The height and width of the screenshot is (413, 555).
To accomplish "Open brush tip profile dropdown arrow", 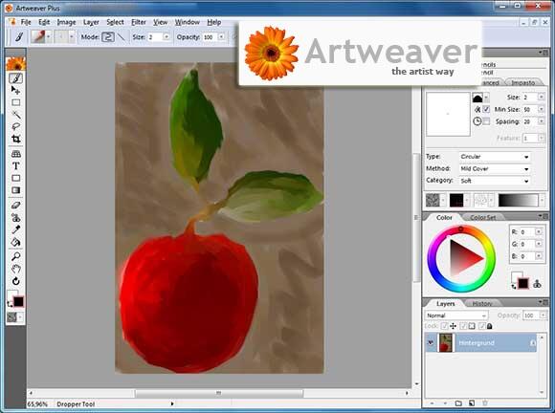I will pyautogui.click(x=486, y=98).
